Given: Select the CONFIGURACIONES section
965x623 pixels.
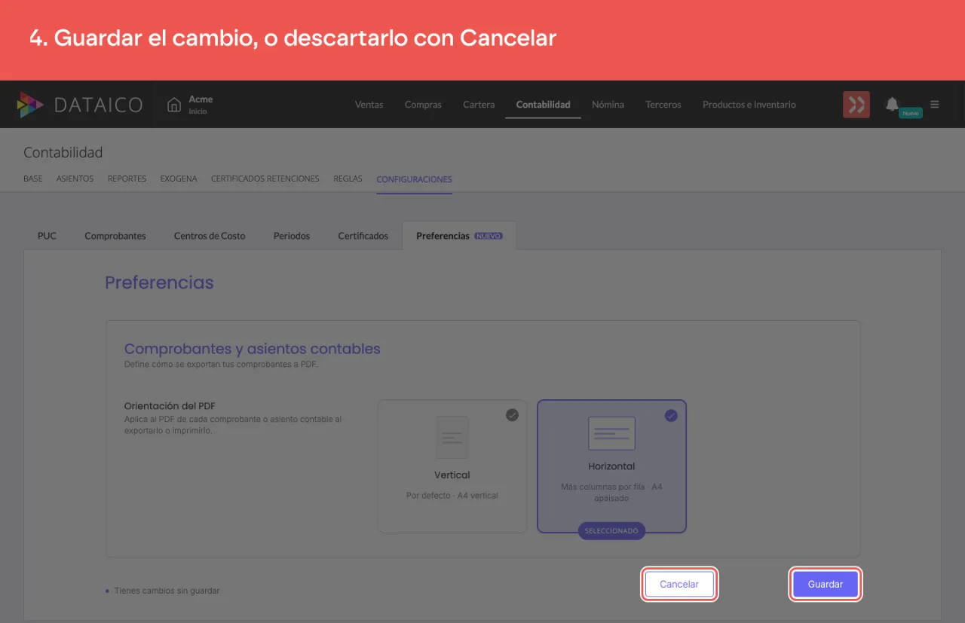Looking at the screenshot, I should [415, 179].
